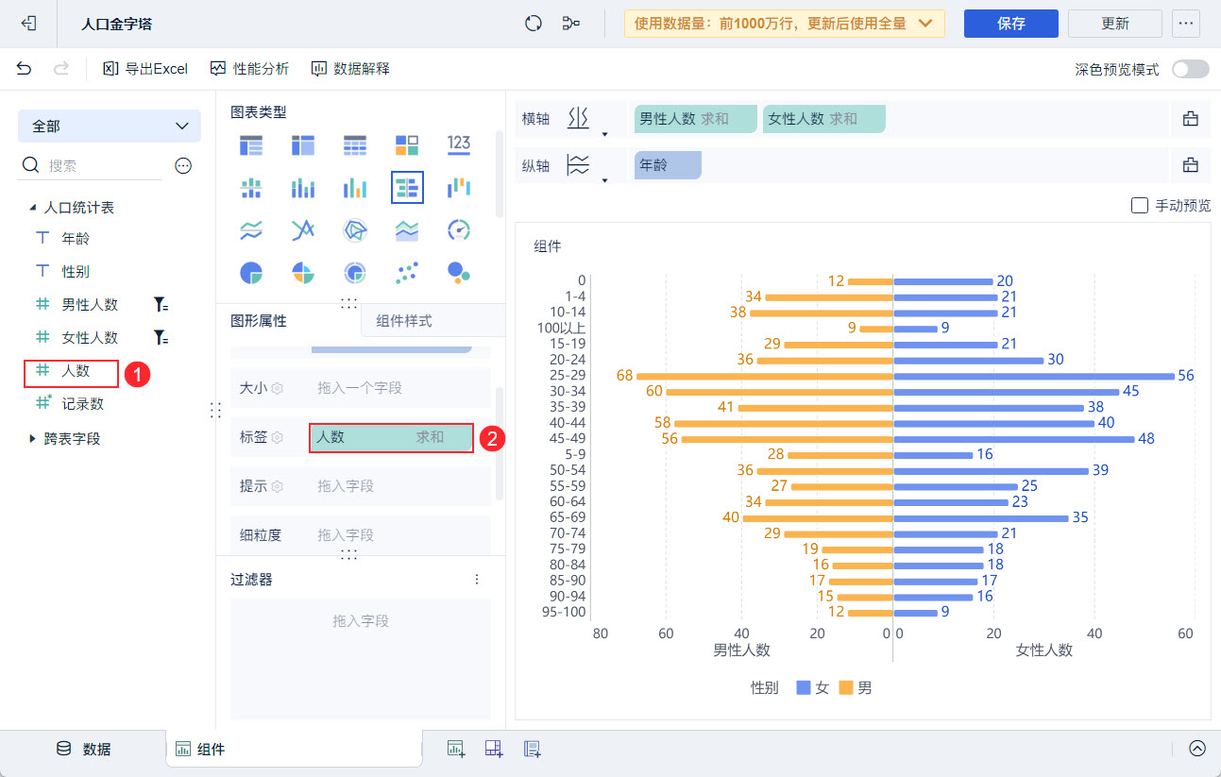Switch to the 图形属性 tab
This screenshot has height=777, width=1221.
click(259, 321)
